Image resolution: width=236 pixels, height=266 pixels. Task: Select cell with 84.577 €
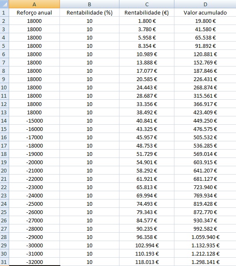click(147, 220)
